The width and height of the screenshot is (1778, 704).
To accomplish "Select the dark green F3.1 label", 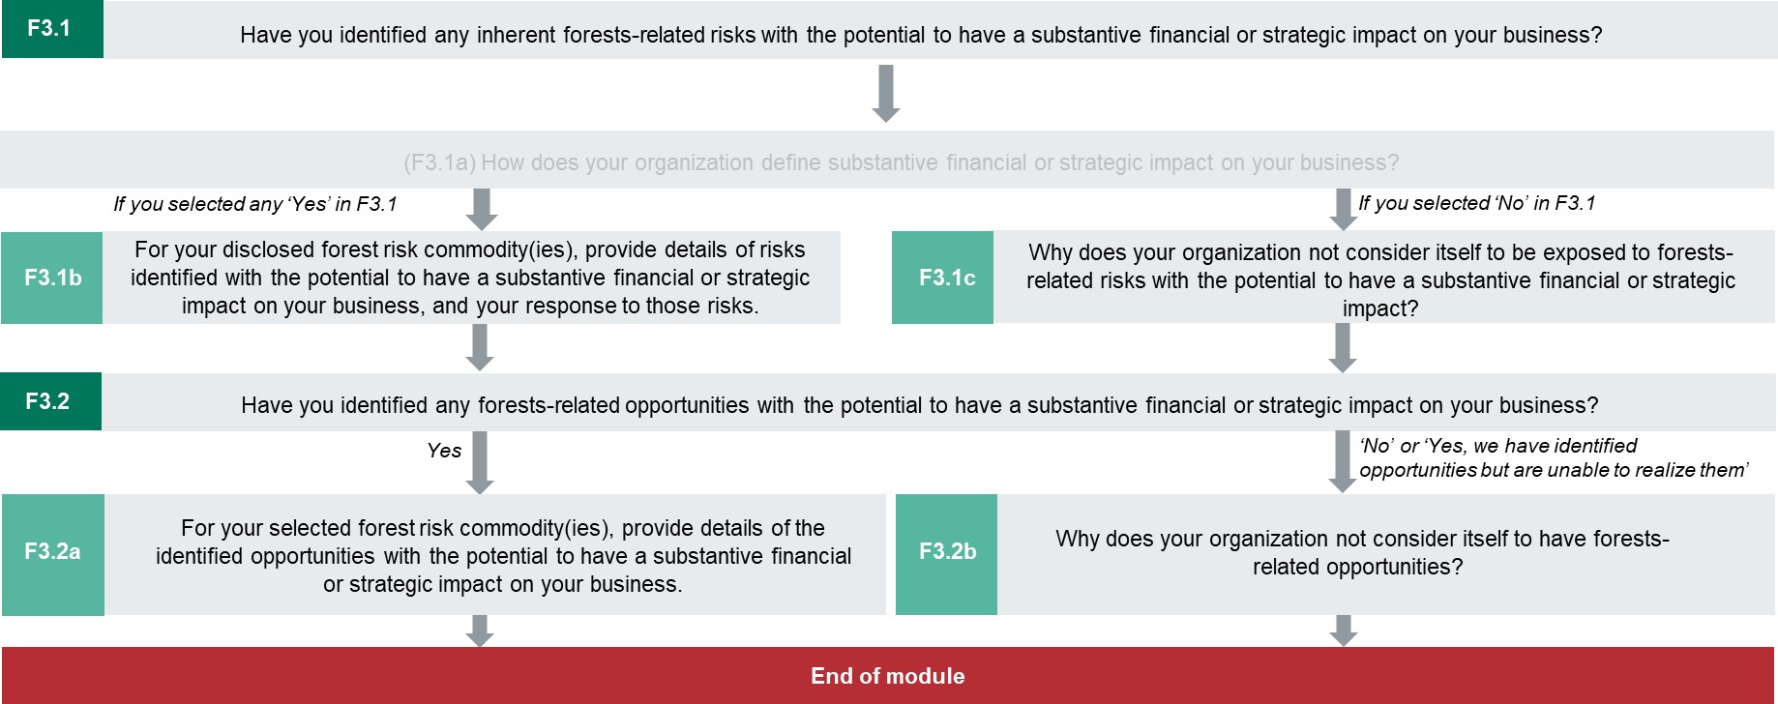I will 51,29.
